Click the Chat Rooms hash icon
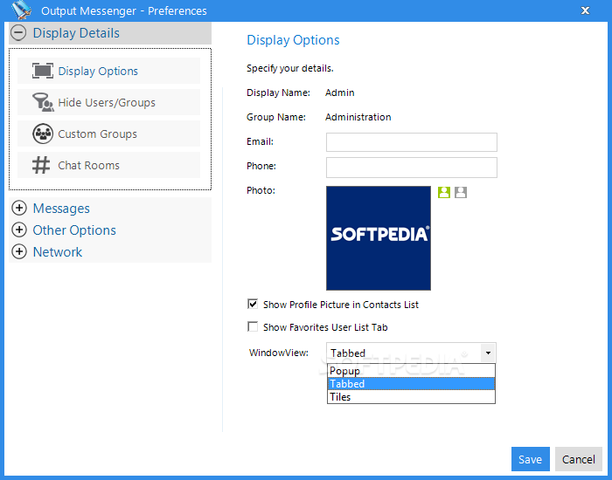The width and height of the screenshot is (612, 480). [x=42, y=166]
